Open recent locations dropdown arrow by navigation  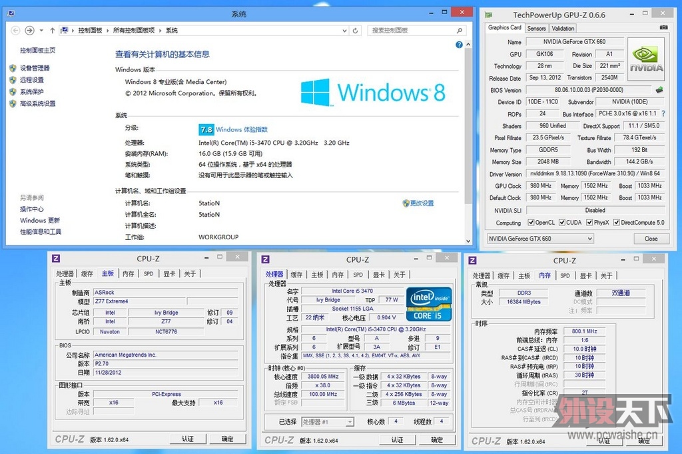(41, 31)
